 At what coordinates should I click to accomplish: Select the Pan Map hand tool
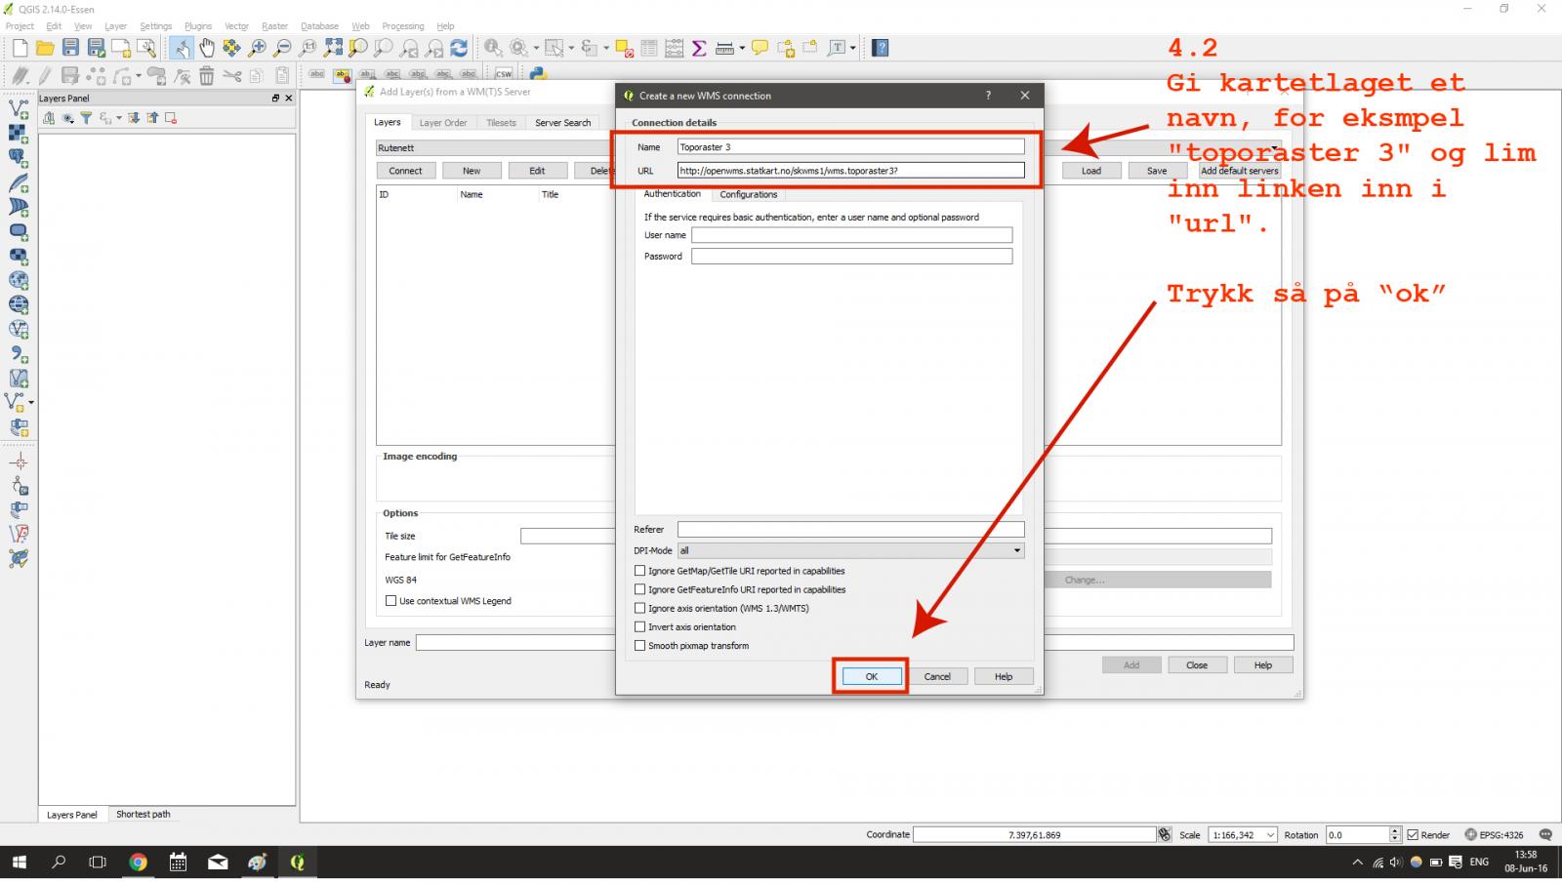207,48
